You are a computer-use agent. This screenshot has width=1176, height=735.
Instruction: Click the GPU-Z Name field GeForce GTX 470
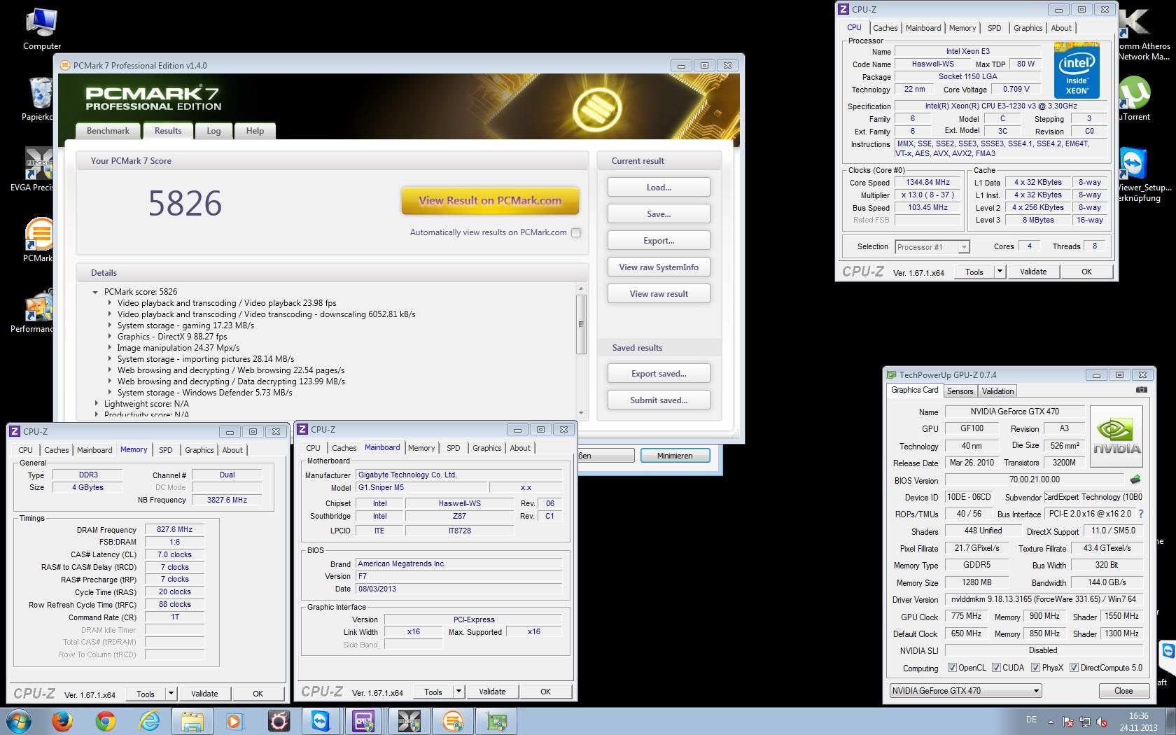point(1014,412)
